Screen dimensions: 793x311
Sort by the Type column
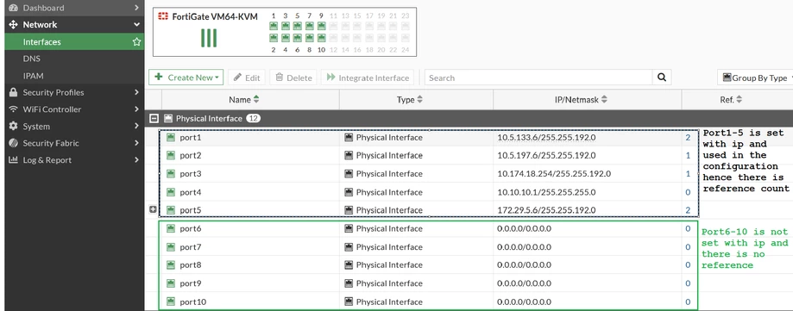tap(416, 99)
